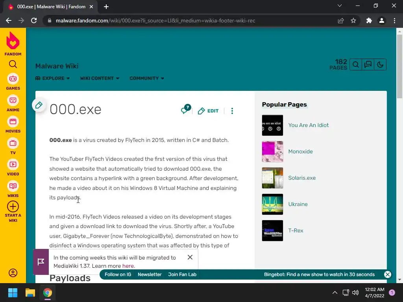The height and width of the screenshot is (302, 403).
Task: Open the Bingebot find a show link
Action: [319, 274]
